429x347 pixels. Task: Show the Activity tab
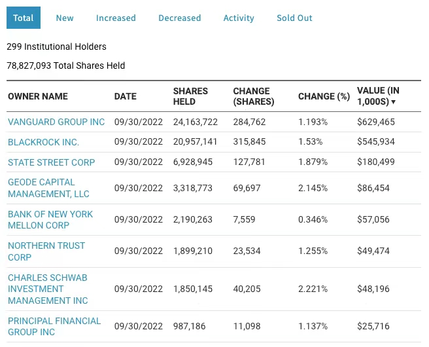pos(239,18)
